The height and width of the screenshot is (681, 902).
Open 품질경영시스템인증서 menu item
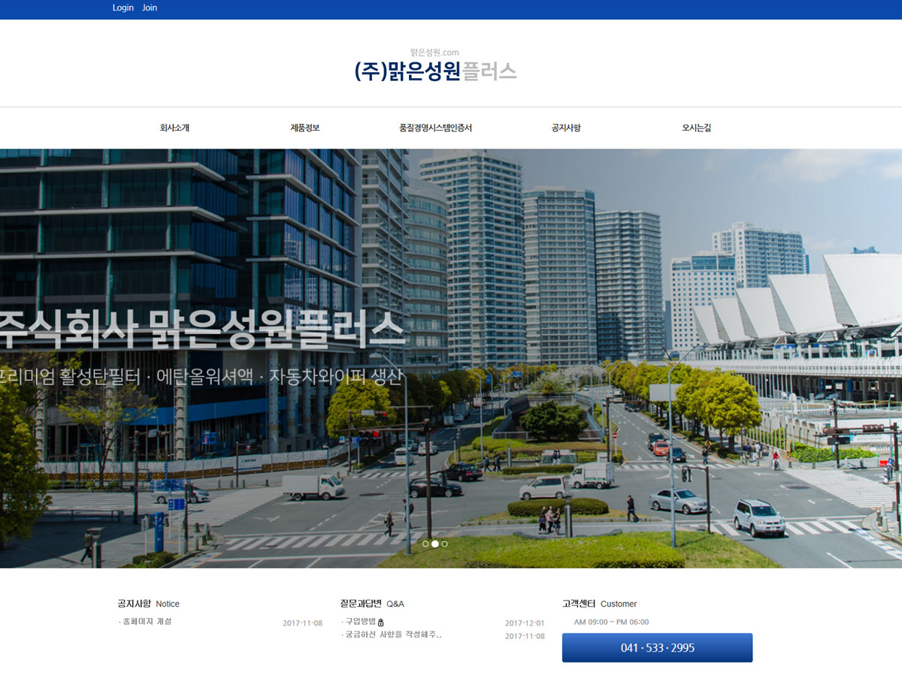[x=435, y=128]
